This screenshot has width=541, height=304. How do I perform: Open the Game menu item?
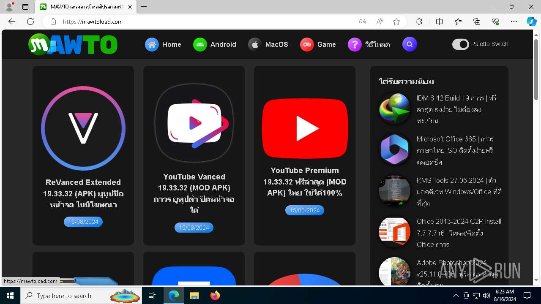click(x=327, y=44)
